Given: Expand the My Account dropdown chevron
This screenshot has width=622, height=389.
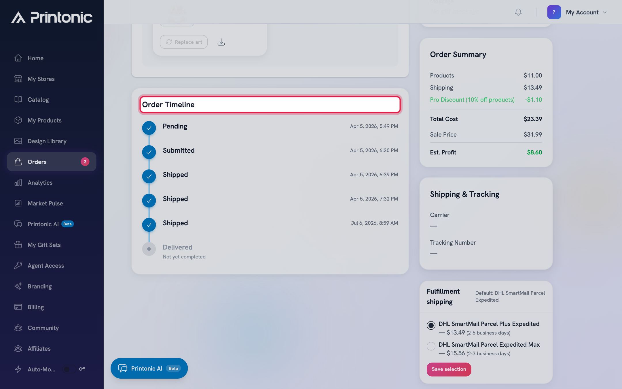Looking at the screenshot, I should [x=605, y=12].
